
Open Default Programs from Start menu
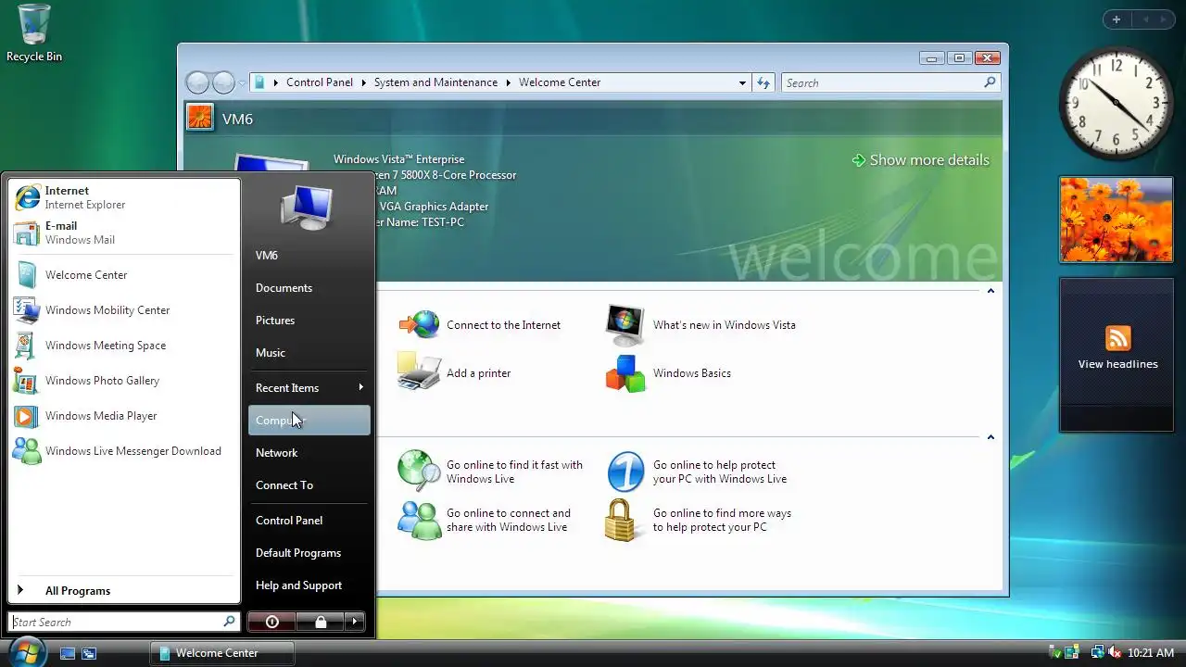tap(309, 552)
